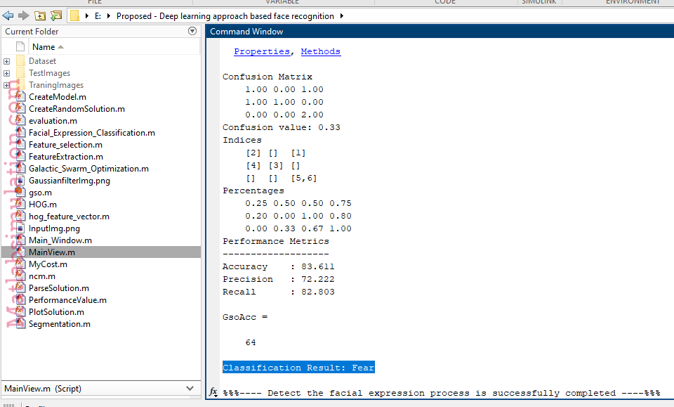
Task: Click the Galactic_Swarm_Optimization.m file icon
Action: 20,169
